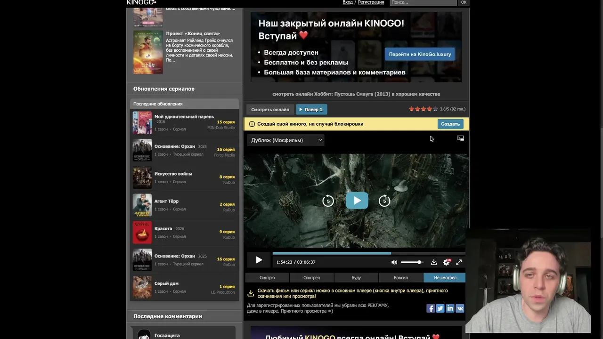603x339 pixels.
Task: Click the Вход login link
Action: pos(348,2)
